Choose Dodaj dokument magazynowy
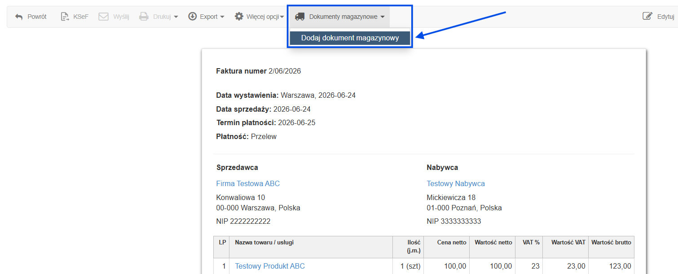 (350, 38)
